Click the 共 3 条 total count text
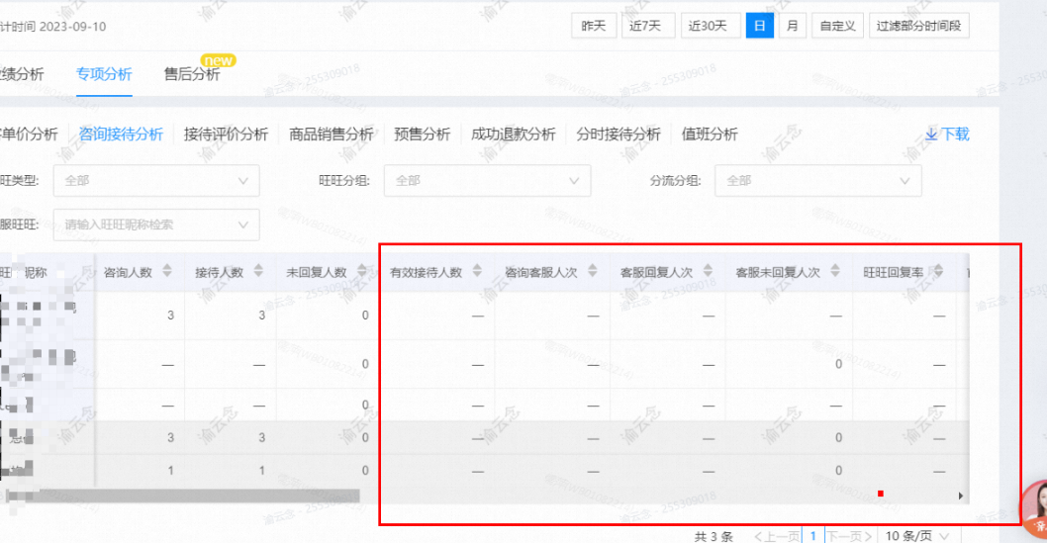 coord(714,536)
